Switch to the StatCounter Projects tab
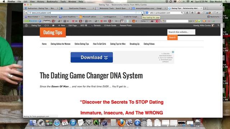This screenshot has width=230, height=129. point(77,8)
